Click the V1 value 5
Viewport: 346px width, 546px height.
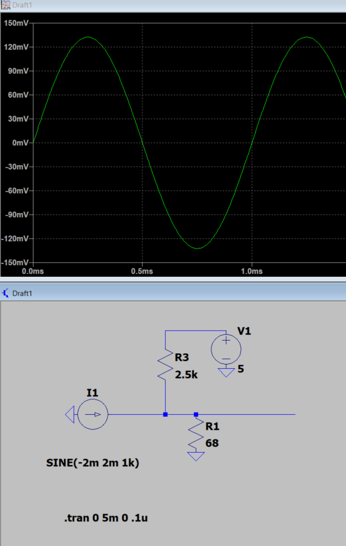click(x=241, y=369)
